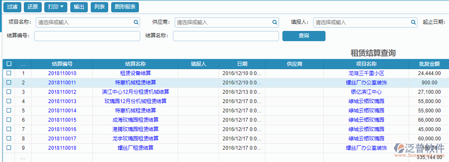Screen dimensions: 449x162
Task: Open the 龙湖三千里小区 project link
Action: 366,73
